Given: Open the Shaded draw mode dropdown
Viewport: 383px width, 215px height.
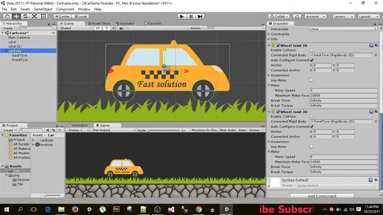Looking at the screenshot, I should coord(76,28).
